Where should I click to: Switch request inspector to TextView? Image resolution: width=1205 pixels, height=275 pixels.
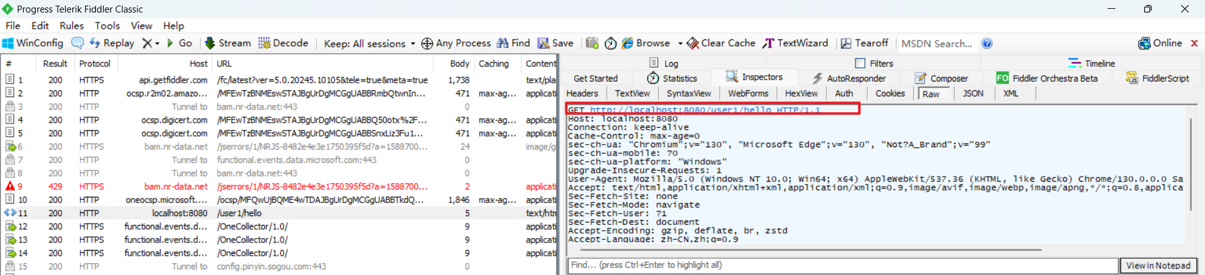pyautogui.click(x=633, y=93)
